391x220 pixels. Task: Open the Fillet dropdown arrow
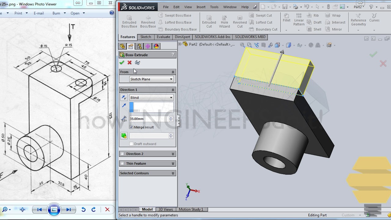tap(286, 30)
